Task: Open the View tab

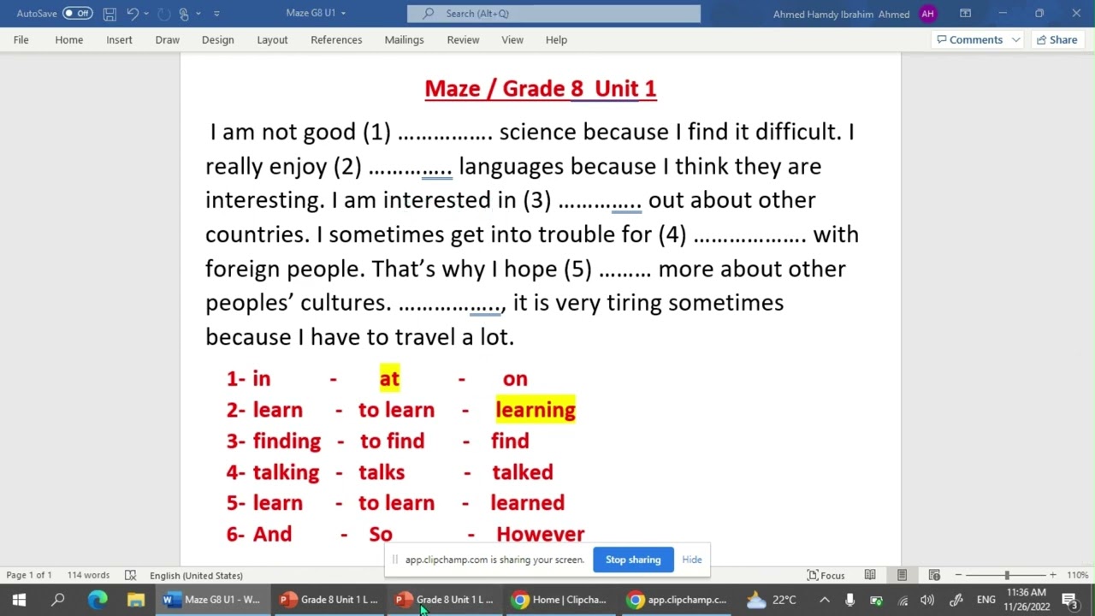Action: click(x=512, y=39)
